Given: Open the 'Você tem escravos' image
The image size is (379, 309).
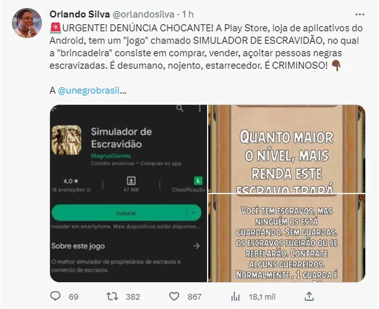Looking at the screenshot, I should (x=287, y=238).
